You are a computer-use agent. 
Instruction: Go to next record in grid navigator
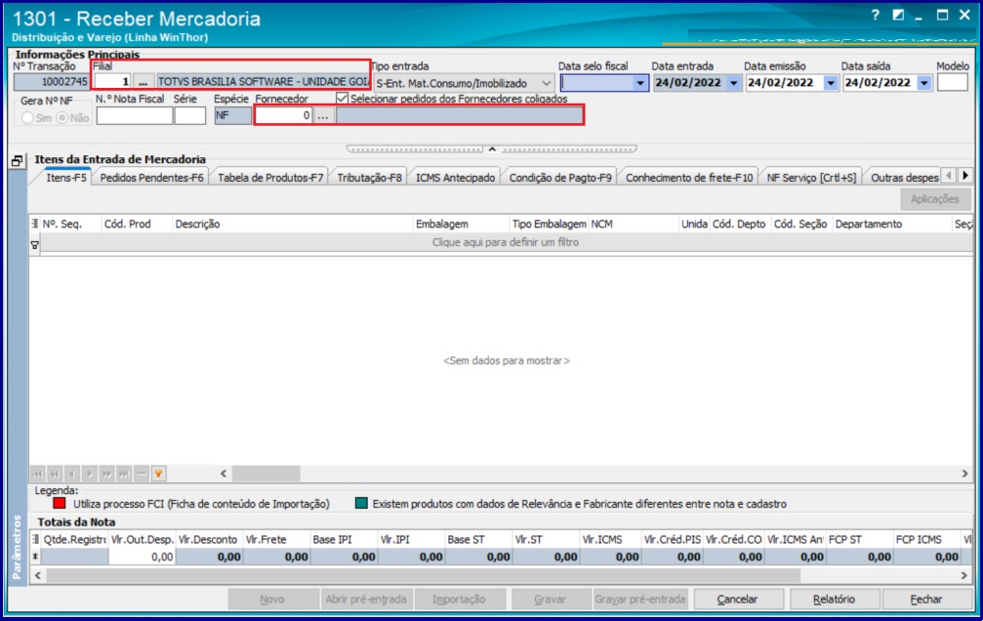tap(90, 474)
